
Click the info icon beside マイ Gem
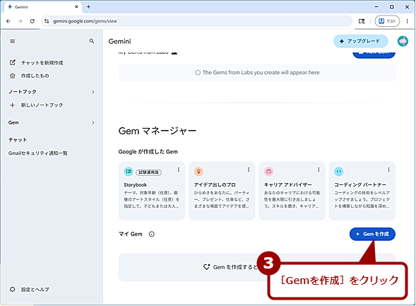coord(151,234)
